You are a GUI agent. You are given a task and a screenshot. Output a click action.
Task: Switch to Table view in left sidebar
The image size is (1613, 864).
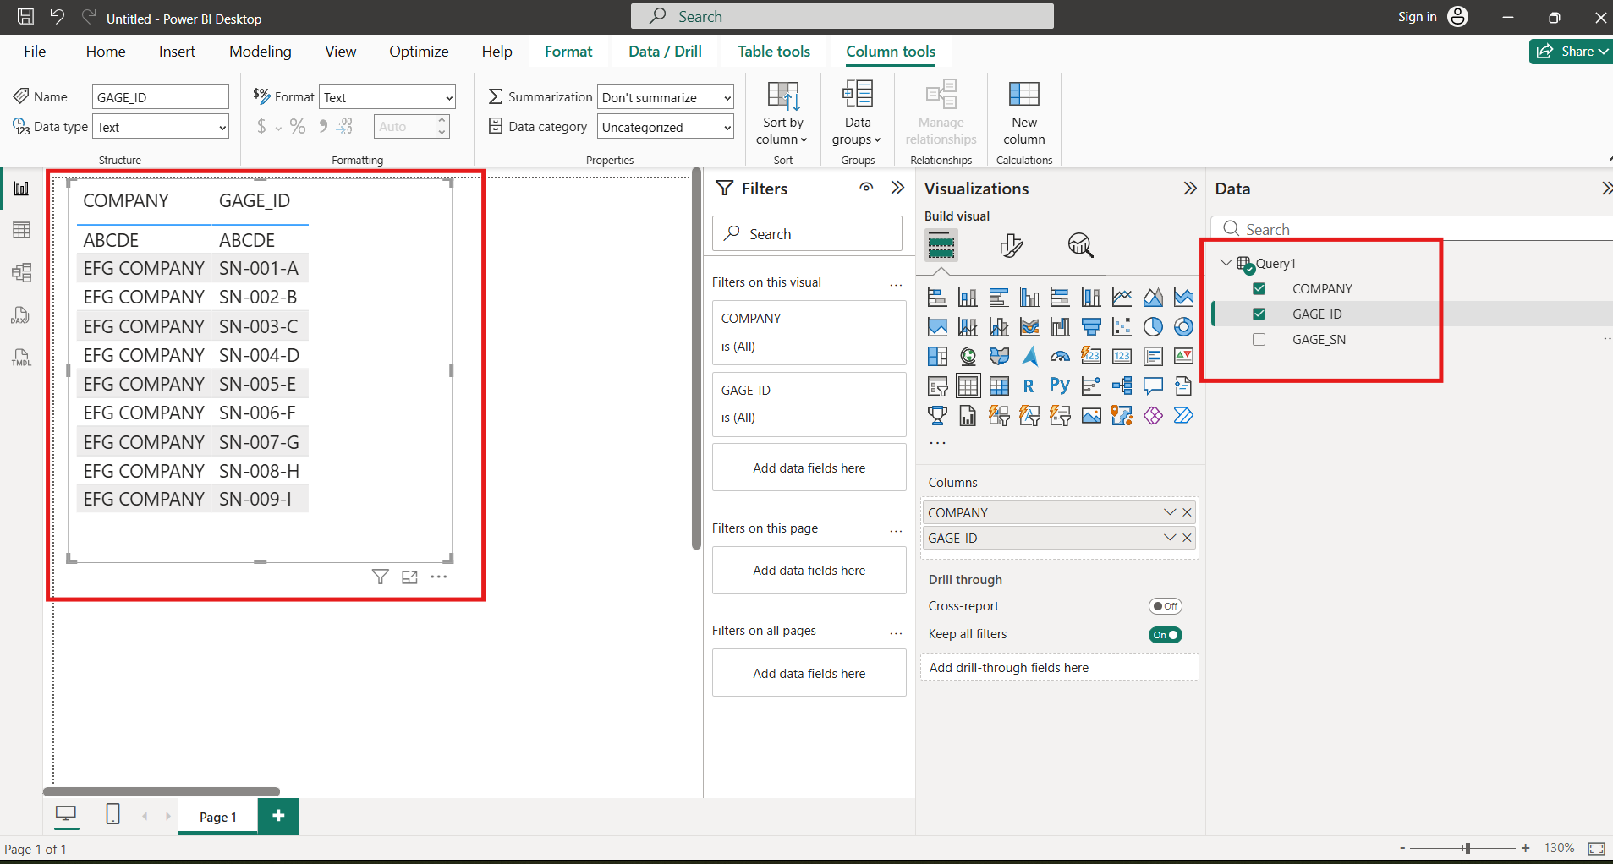[21, 230]
